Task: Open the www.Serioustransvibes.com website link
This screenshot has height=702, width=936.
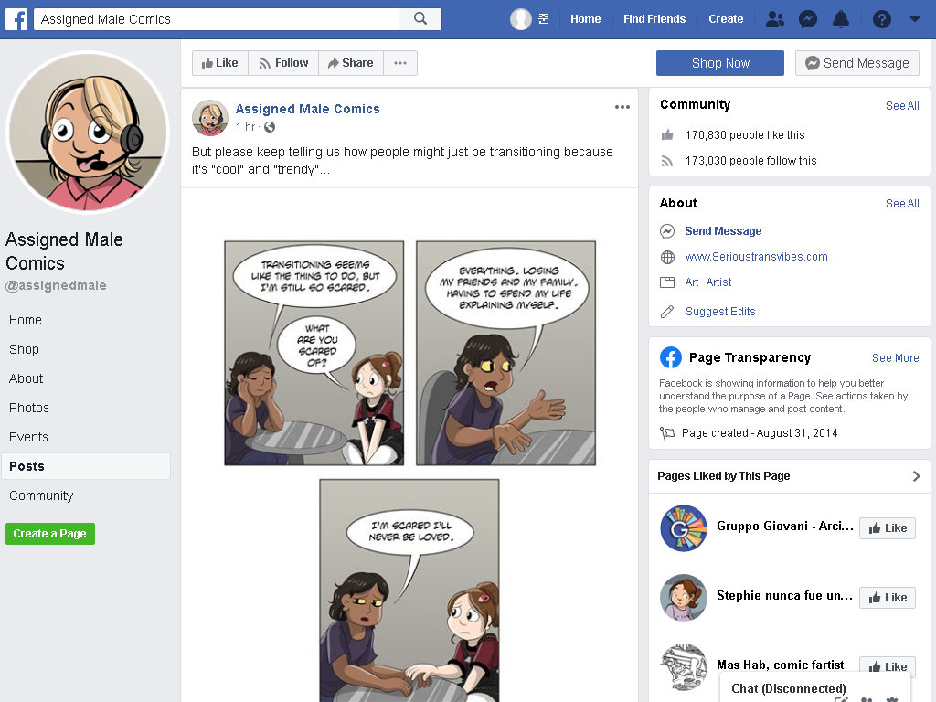Action: pyautogui.click(x=756, y=257)
